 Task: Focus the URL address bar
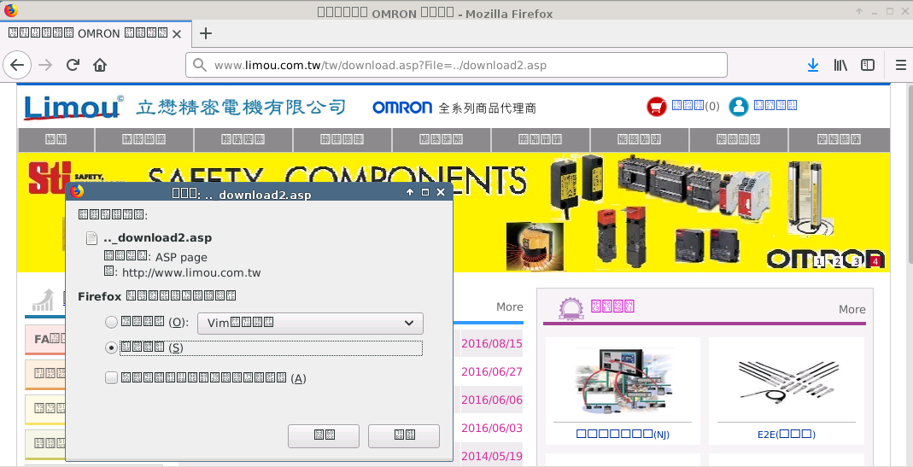pos(456,65)
